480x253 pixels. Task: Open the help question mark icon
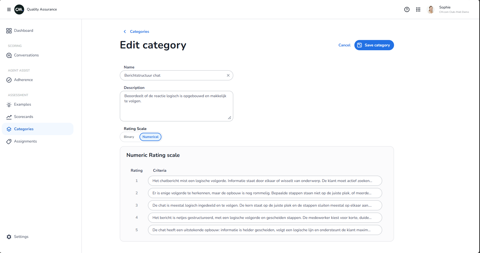(x=407, y=9)
